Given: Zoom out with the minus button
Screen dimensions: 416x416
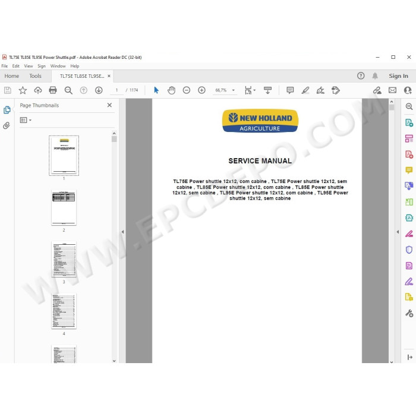Looking at the screenshot, I should pyautogui.click(x=187, y=90).
